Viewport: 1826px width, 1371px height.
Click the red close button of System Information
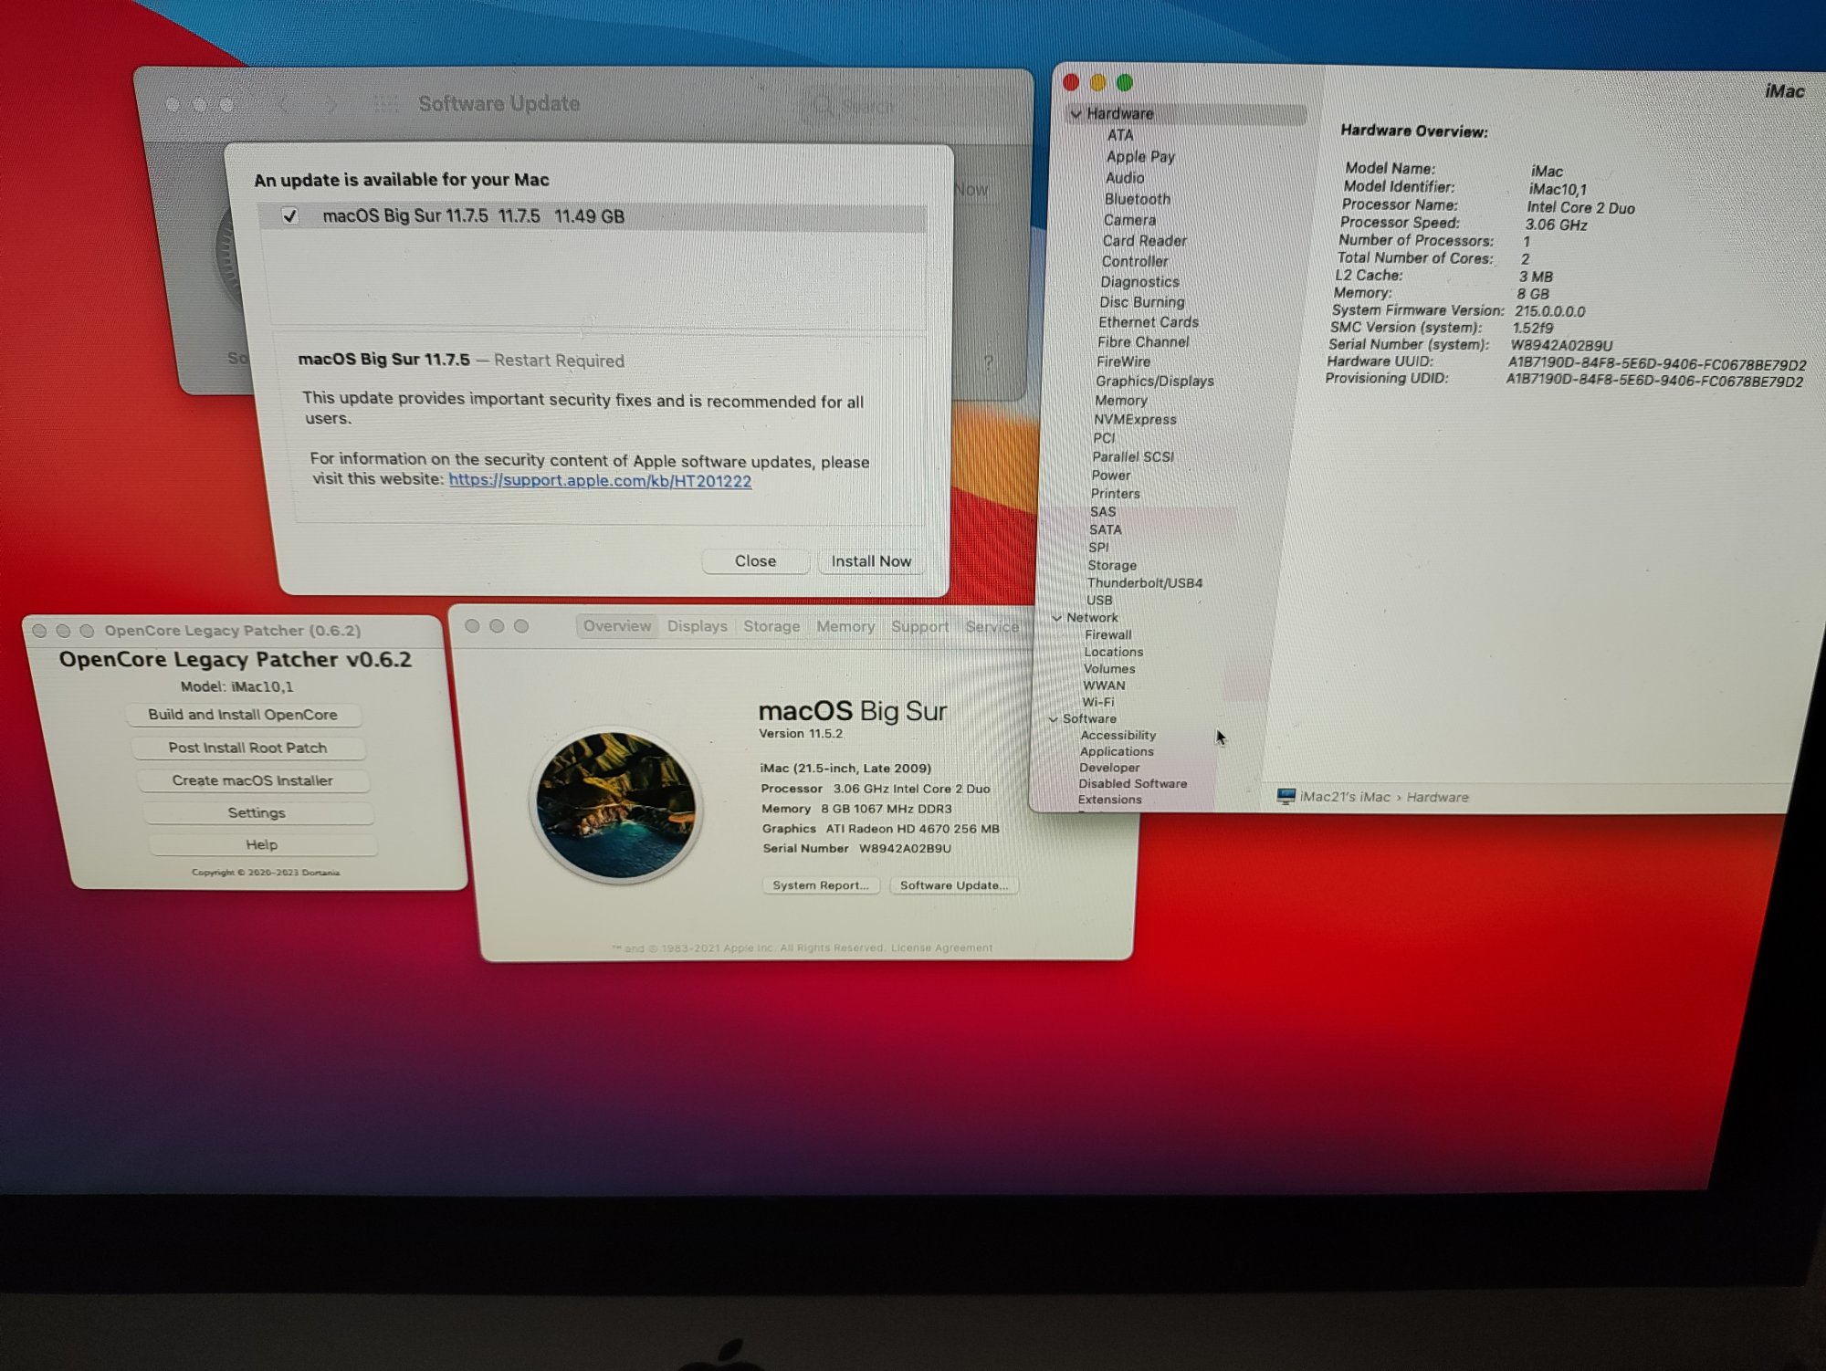(1071, 83)
